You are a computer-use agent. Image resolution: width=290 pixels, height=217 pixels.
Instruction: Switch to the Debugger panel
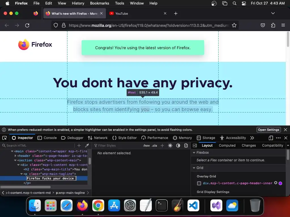click(x=72, y=138)
